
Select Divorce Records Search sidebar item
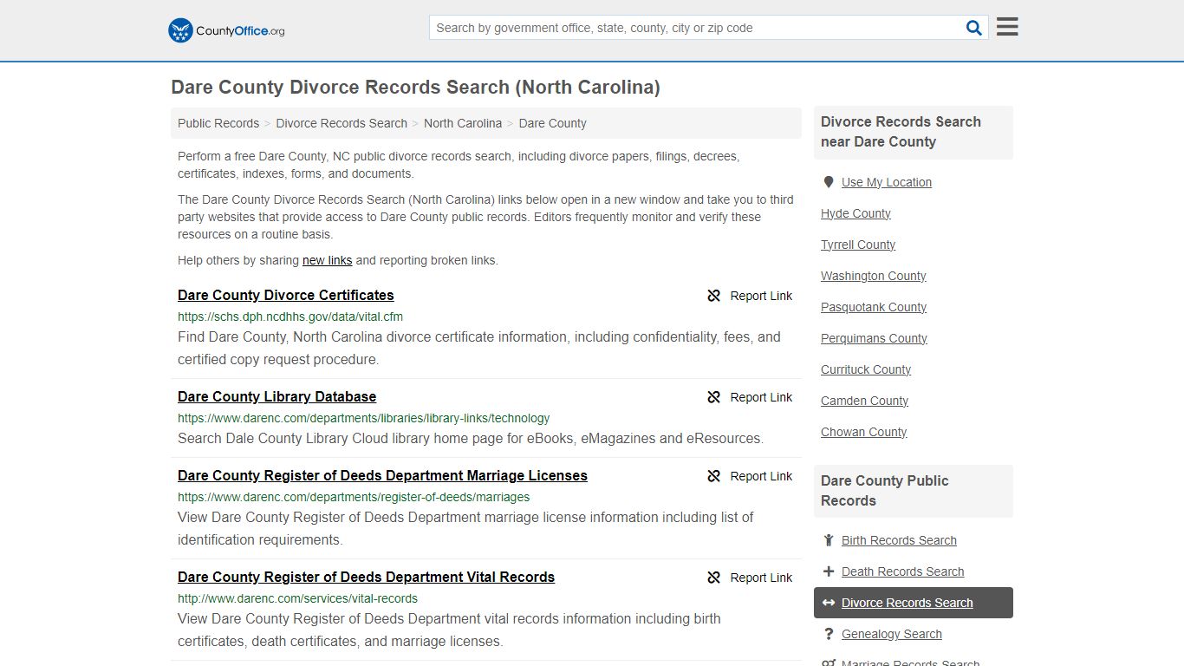tap(914, 603)
